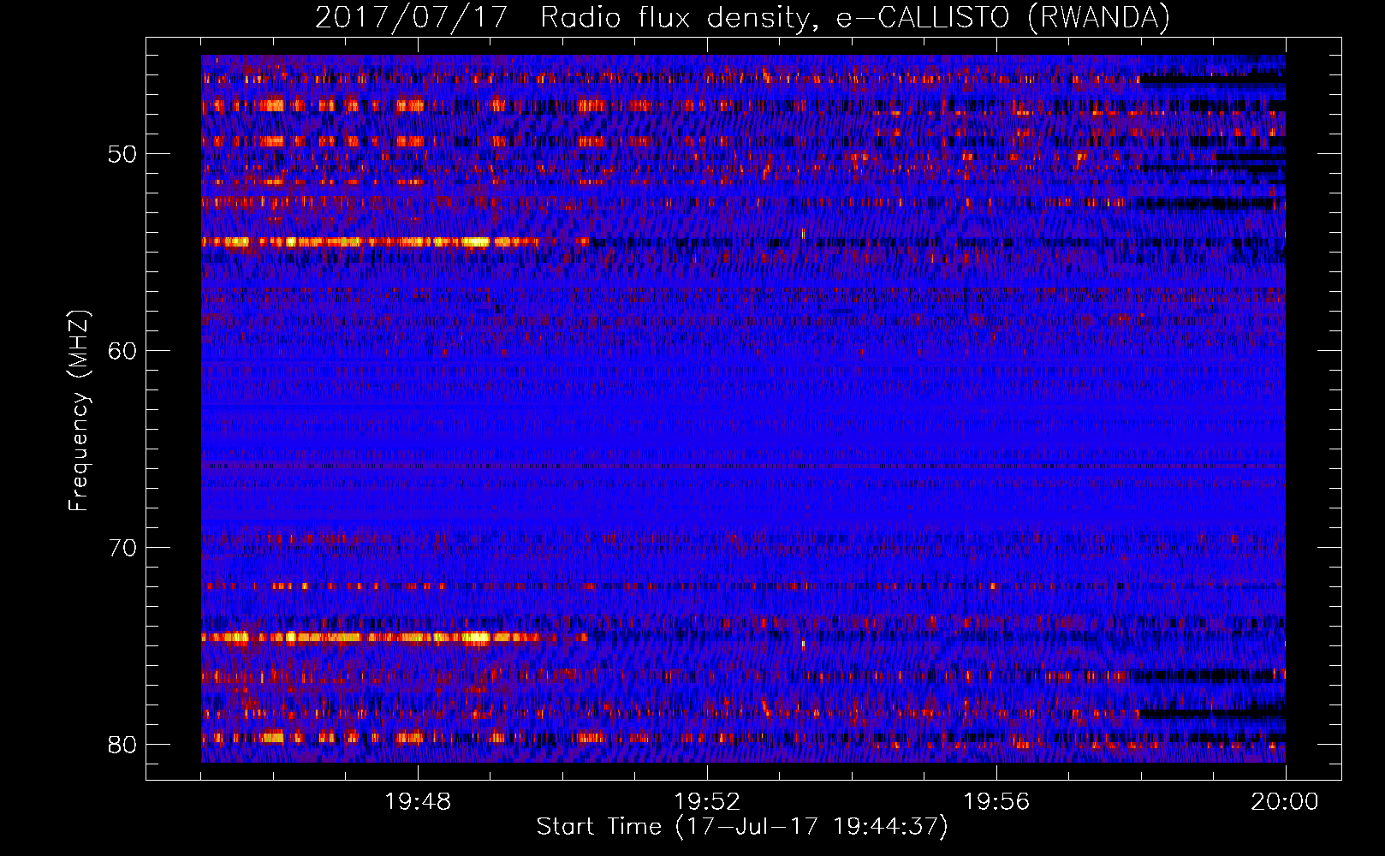Screen dimensions: 1385x856
Task: Click the 'Start Time (17-Jul-17 19:44:37)' label
Action: [x=742, y=827]
